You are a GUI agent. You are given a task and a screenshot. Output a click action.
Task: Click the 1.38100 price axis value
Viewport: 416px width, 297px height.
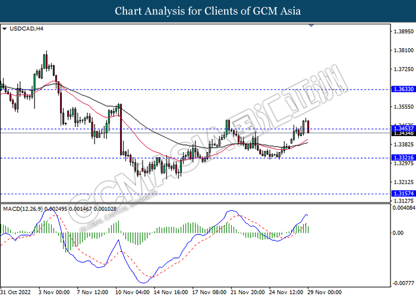click(x=404, y=50)
